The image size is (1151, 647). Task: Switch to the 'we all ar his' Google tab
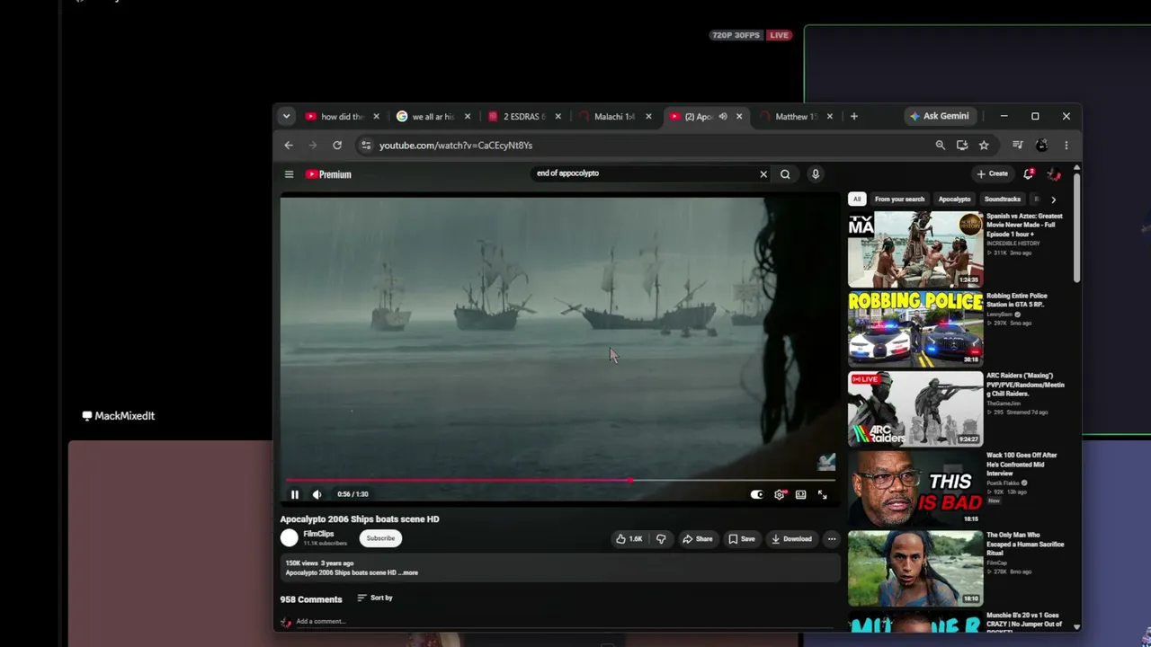pyautogui.click(x=433, y=117)
